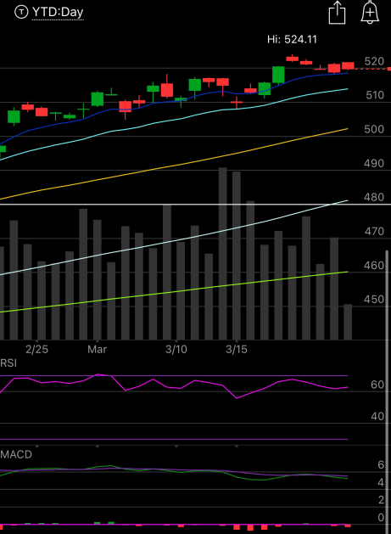Viewport: 391px width, 534px height.
Task: Tap the MACD 6 scale label
Action: pos(381,465)
